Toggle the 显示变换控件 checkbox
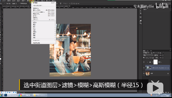Screen dimensions: 172x98 (x=19, y=4)
